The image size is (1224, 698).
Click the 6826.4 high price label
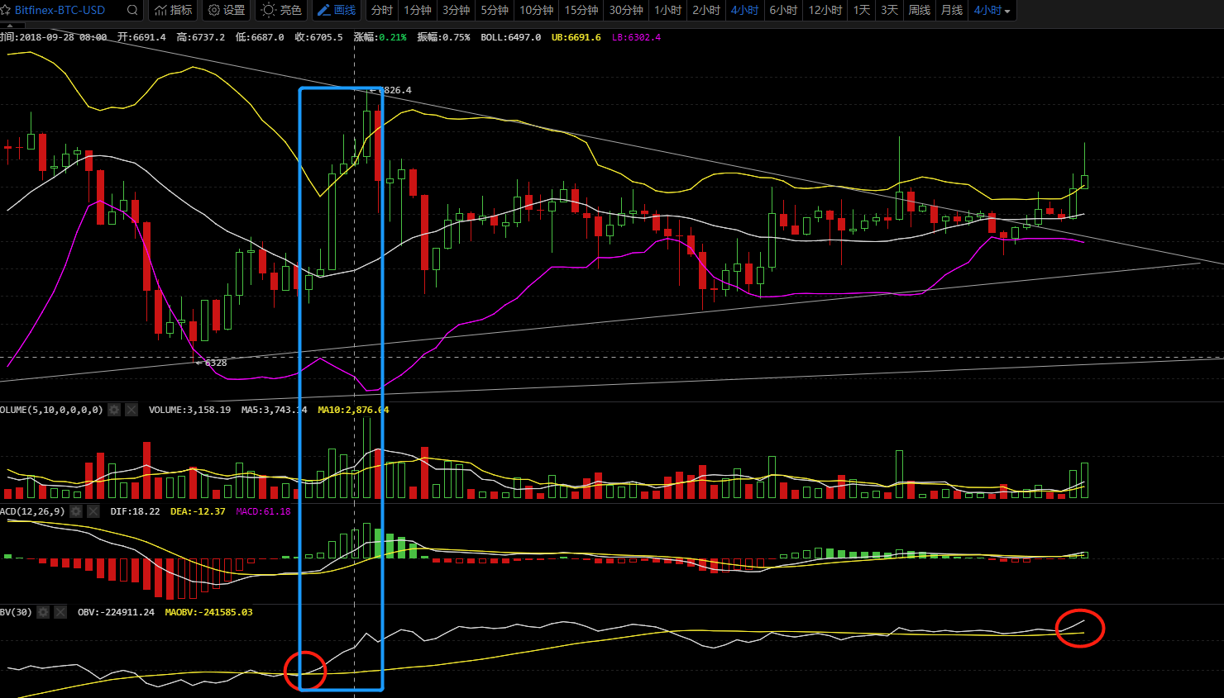pyautogui.click(x=394, y=90)
